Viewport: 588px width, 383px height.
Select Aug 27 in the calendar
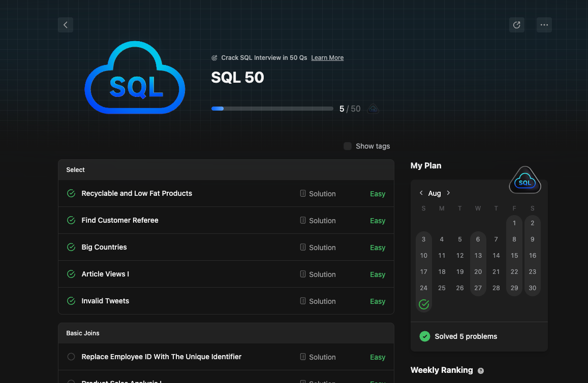(x=478, y=288)
